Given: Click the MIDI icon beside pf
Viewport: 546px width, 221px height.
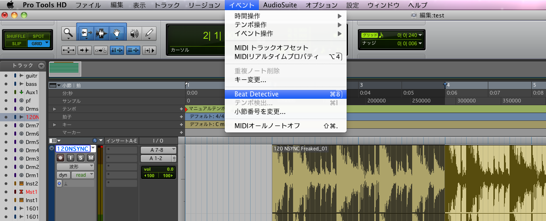Looking at the screenshot, I should 22,101.
